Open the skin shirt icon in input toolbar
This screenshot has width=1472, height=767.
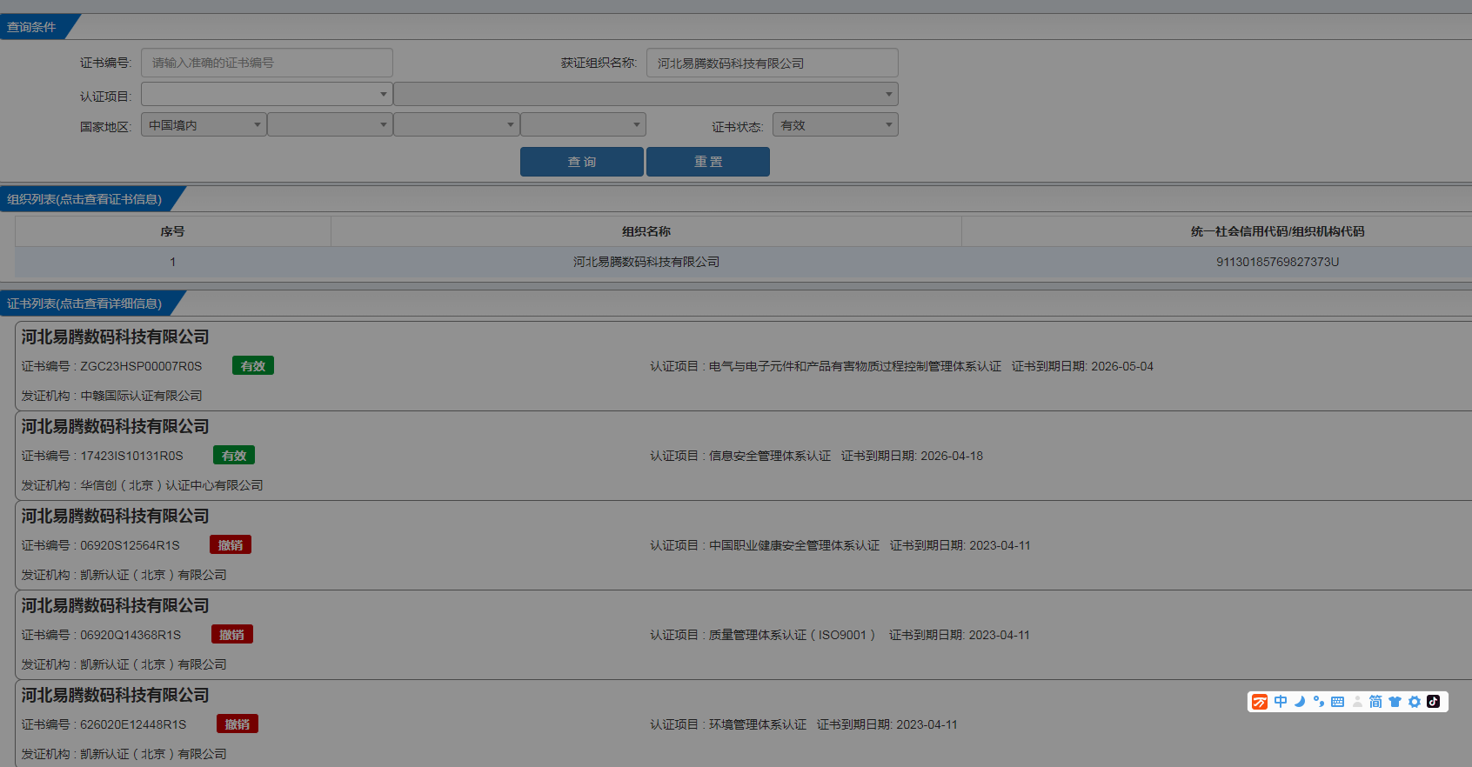click(1395, 702)
